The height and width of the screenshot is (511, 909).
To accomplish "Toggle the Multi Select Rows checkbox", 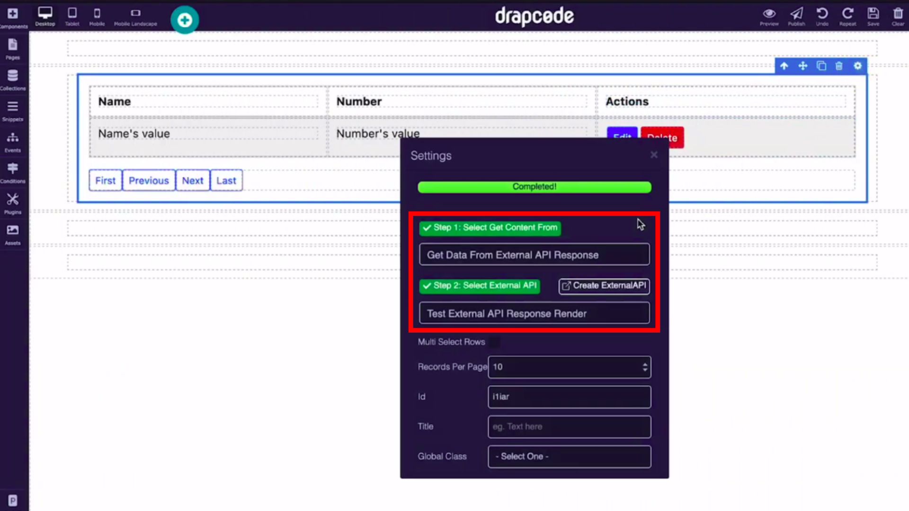I will pos(494,342).
